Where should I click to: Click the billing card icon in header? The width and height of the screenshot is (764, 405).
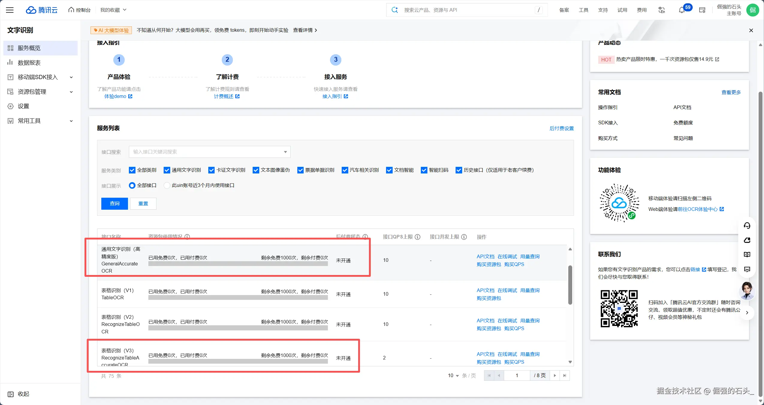click(702, 10)
